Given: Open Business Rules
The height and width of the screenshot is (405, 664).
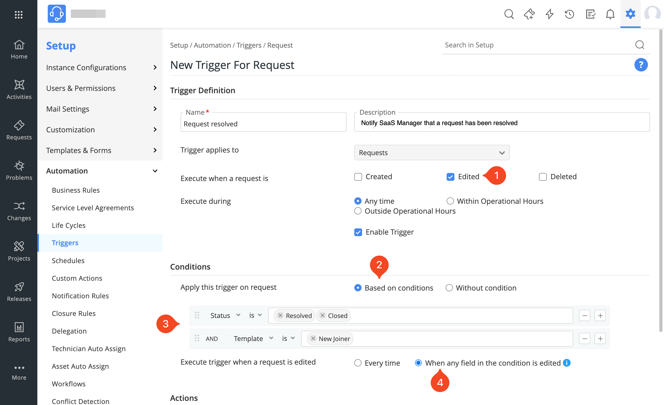Looking at the screenshot, I should [76, 190].
